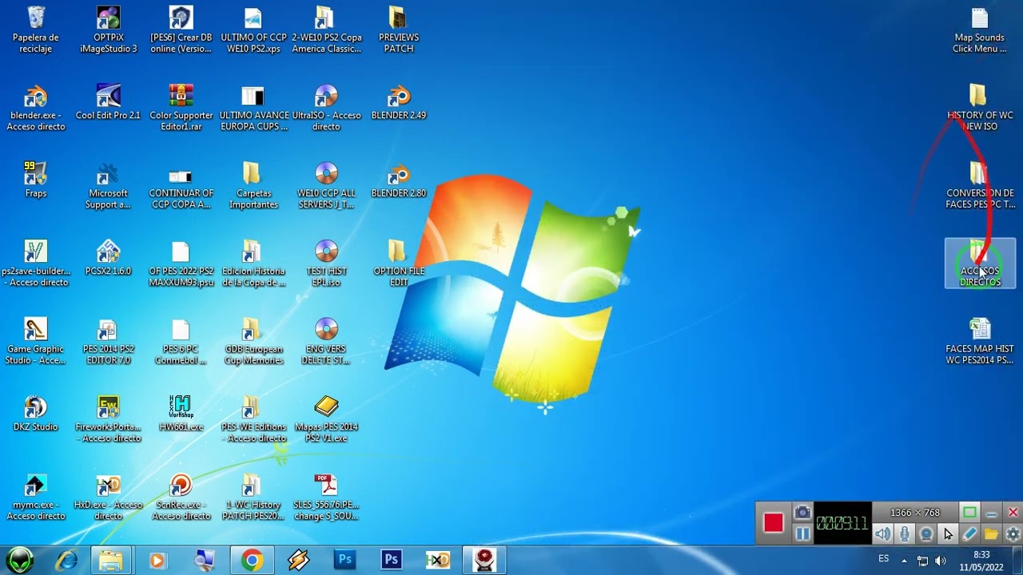Open the Start menu alien orb
Viewport: 1023px width, 575px height.
click(21, 560)
